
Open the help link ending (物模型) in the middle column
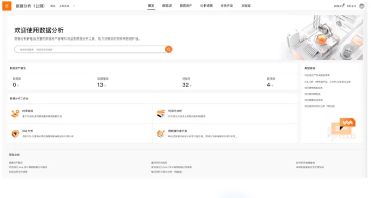click(x=167, y=172)
